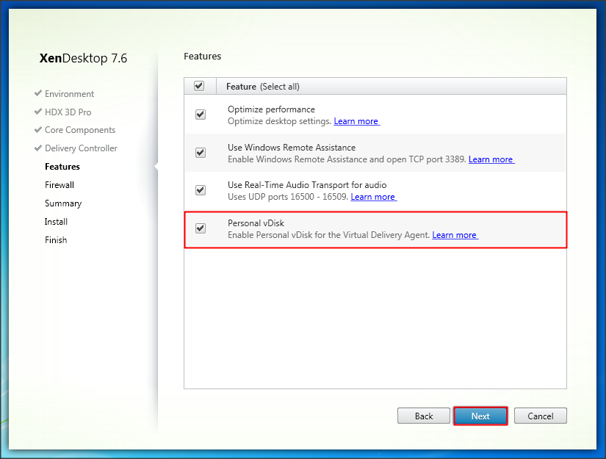
Task: Uncheck the Optimize performance checkbox
Action: (x=201, y=115)
